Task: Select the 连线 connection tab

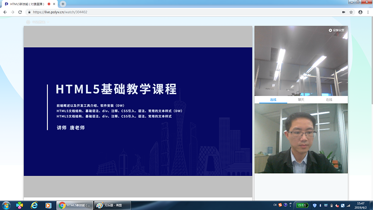Action: (x=273, y=100)
